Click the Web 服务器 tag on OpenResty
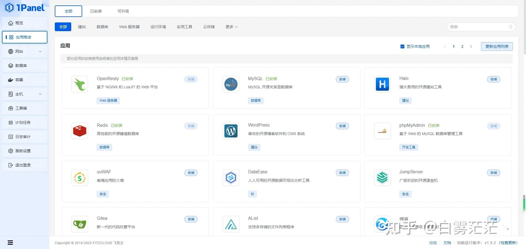 [108, 101]
